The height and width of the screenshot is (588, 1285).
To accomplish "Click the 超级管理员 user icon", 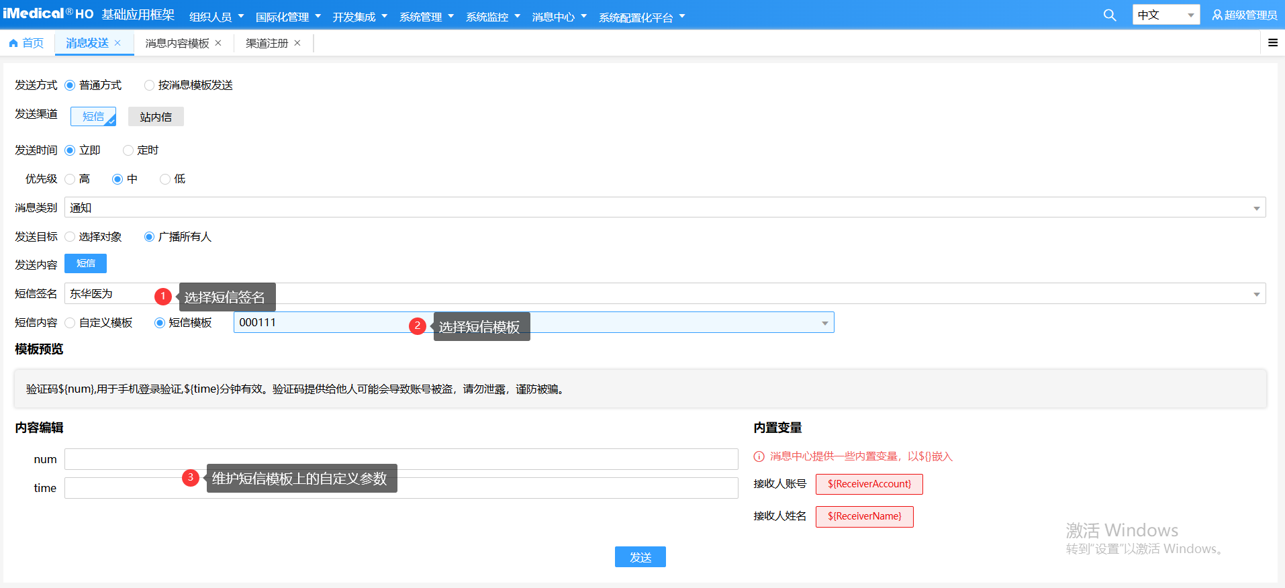I will pyautogui.click(x=1217, y=15).
